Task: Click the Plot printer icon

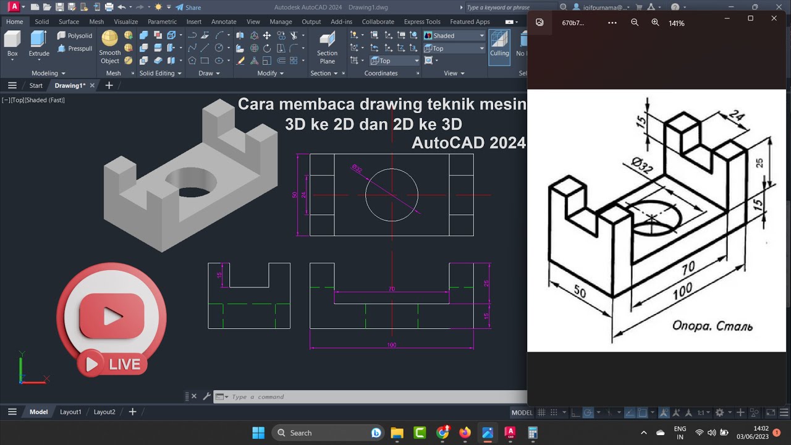Action: 109,7
